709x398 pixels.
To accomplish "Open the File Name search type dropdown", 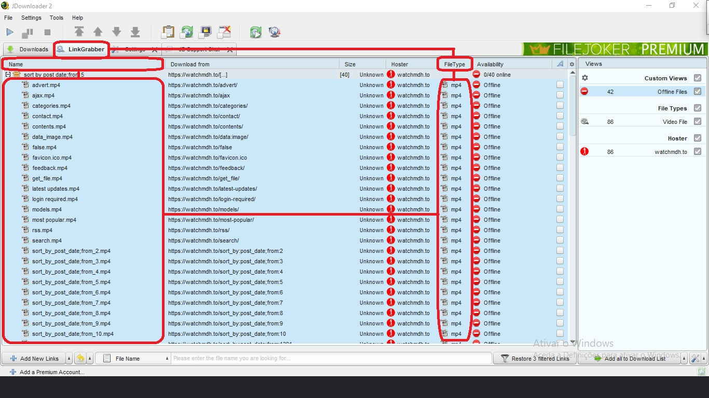I will 134,358.
